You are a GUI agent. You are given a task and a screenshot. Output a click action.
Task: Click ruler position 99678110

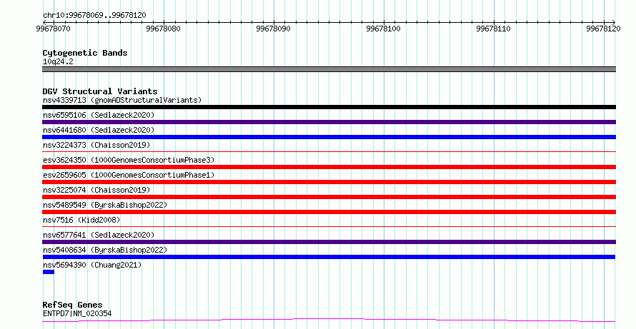[x=493, y=29]
